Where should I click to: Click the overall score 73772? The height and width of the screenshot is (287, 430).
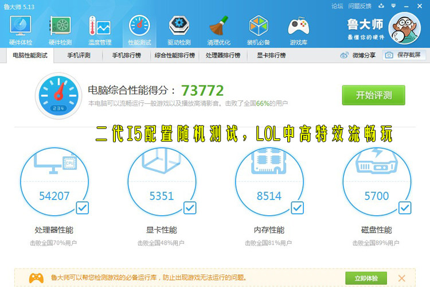(202, 91)
